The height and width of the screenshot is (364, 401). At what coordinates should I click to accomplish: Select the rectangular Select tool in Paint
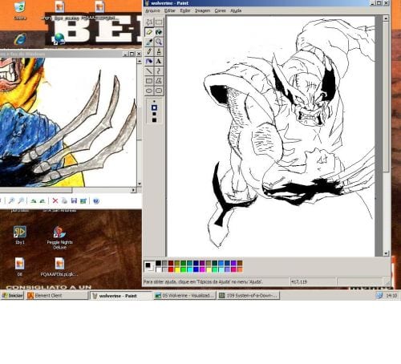pos(159,22)
